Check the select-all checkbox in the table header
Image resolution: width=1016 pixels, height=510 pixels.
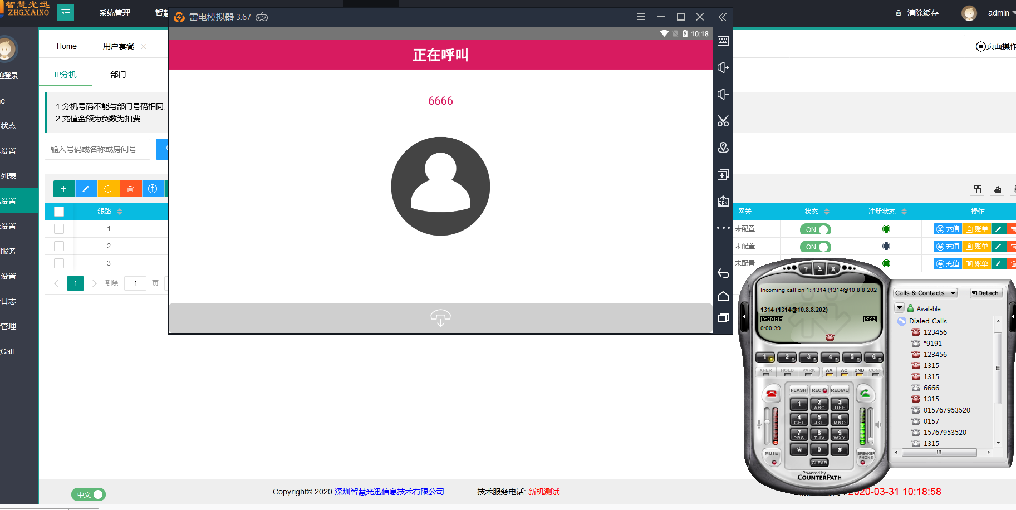click(59, 211)
